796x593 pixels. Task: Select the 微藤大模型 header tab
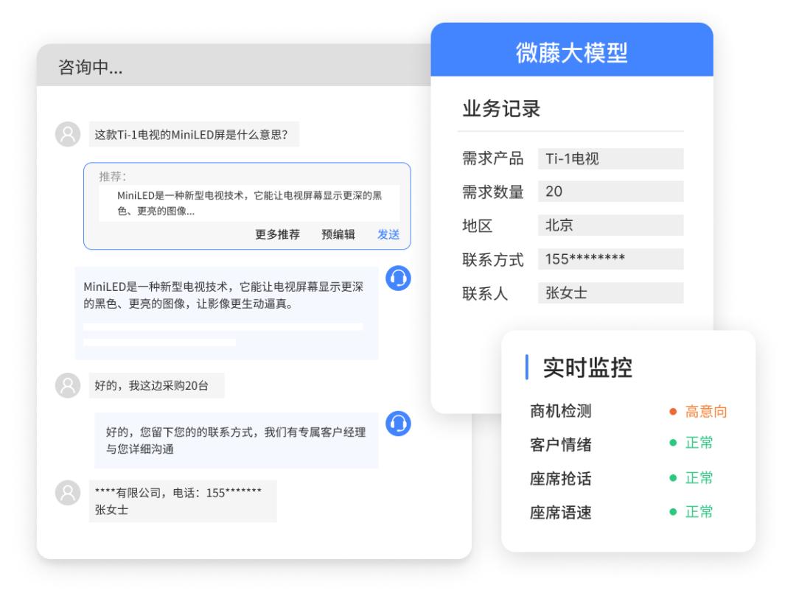(x=571, y=52)
